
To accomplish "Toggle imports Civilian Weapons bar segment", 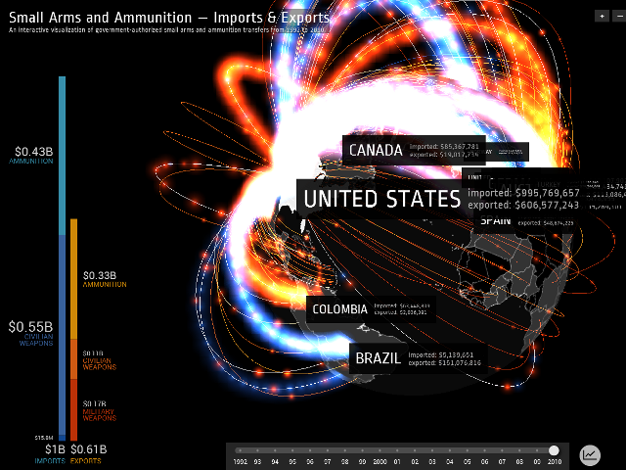I will 63,333.
